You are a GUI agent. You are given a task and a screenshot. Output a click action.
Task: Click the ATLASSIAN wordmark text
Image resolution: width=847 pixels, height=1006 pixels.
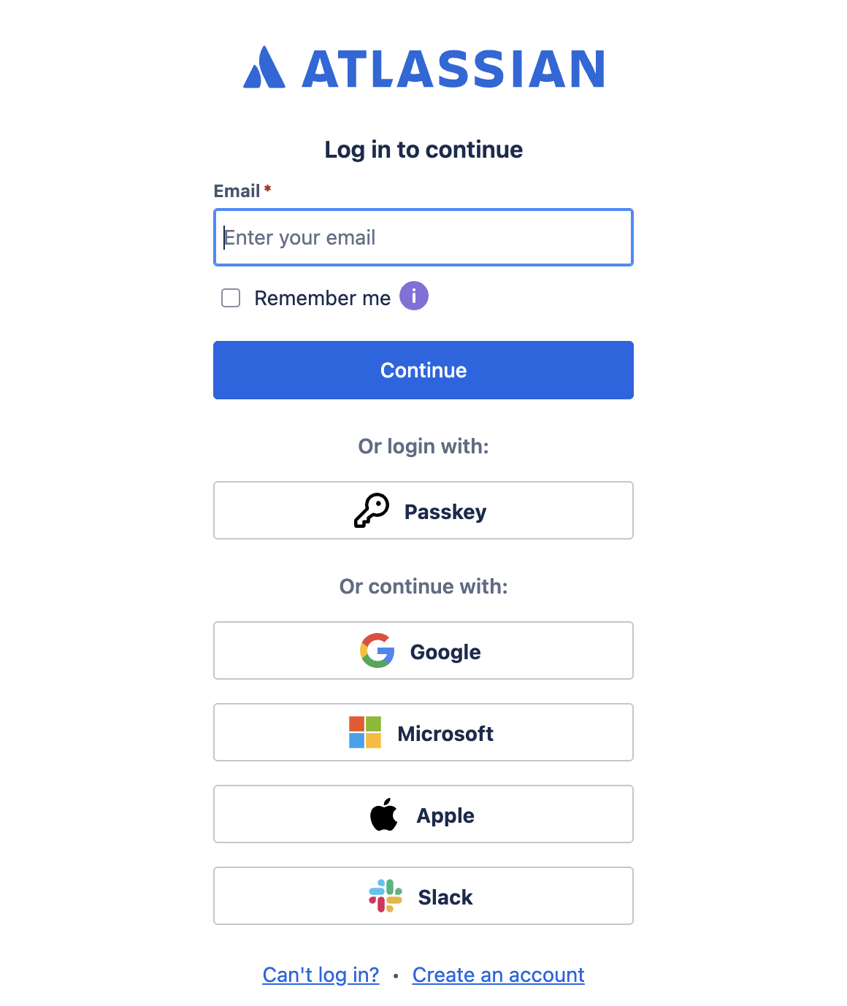click(453, 69)
